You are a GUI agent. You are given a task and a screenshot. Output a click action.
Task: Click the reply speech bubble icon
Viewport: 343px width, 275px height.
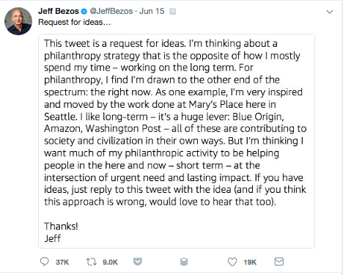[x=45, y=262]
